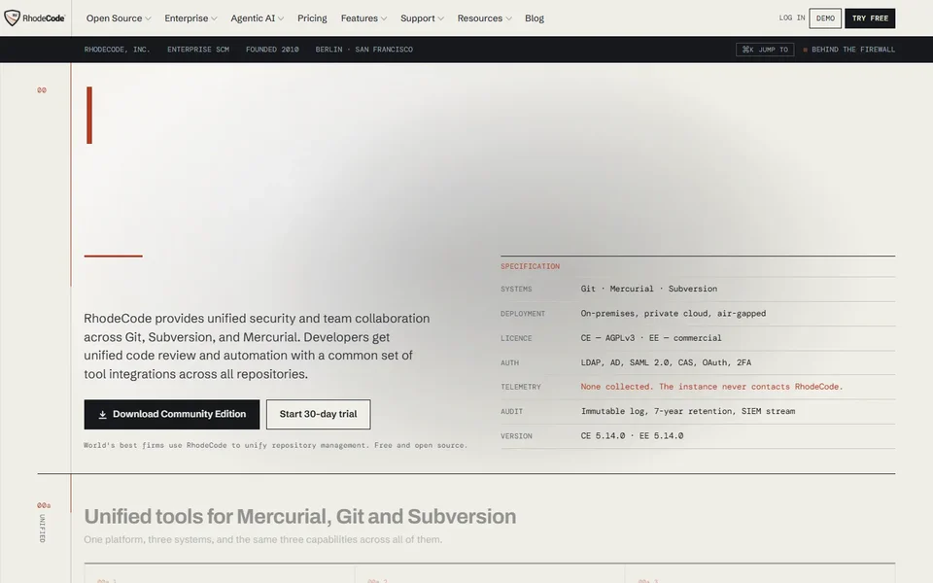
Task: Click the SPECIFICATION heading
Action: pyautogui.click(x=531, y=266)
